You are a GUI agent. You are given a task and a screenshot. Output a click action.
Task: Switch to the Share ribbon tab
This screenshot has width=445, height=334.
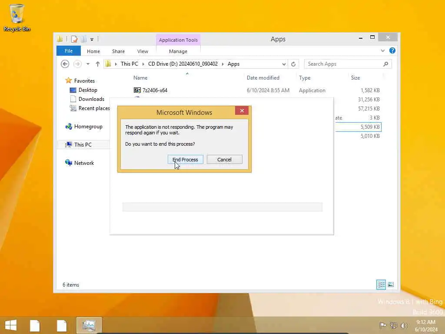118,51
